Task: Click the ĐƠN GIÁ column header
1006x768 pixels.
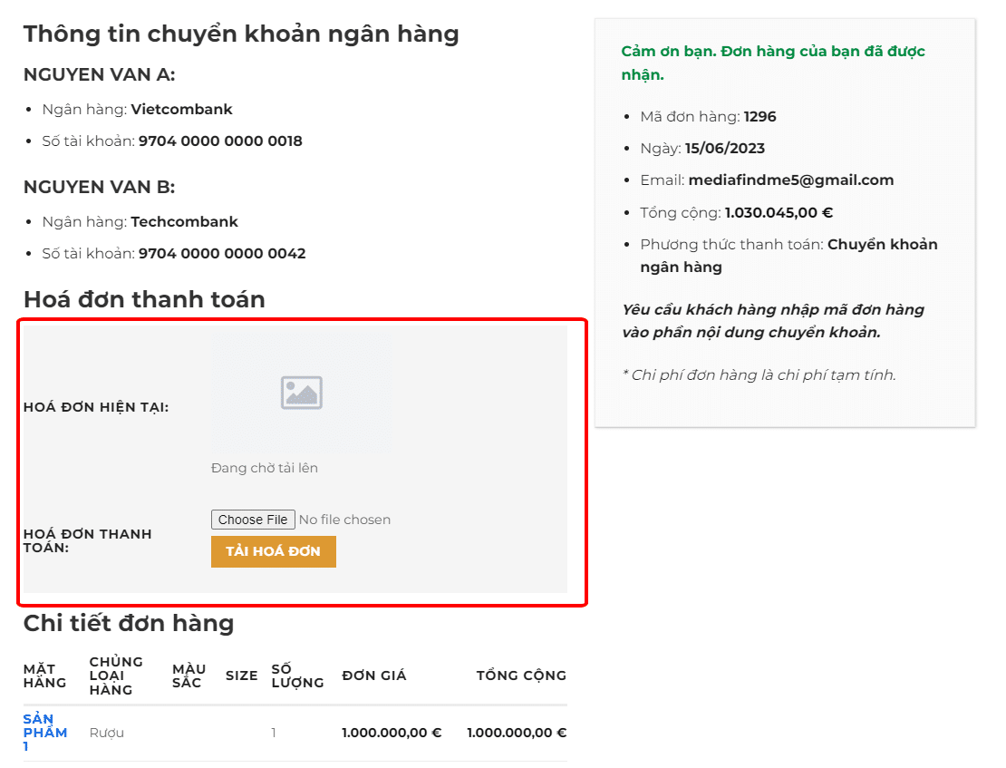Action: pos(373,676)
